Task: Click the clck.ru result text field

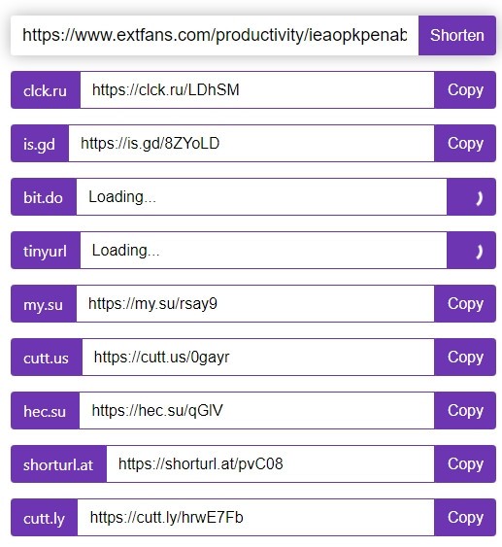Action: (x=257, y=90)
